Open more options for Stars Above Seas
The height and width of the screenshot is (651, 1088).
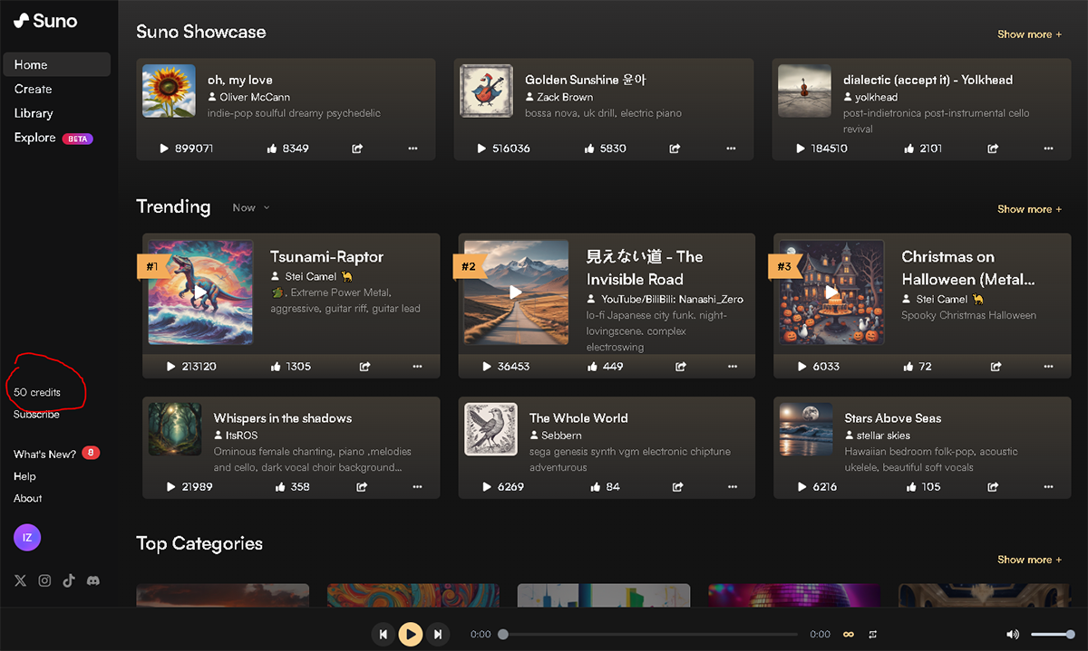click(1047, 487)
